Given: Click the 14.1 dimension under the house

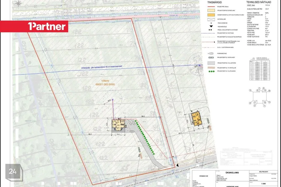Looking at the screenshot, I should [x=118, y=134].
